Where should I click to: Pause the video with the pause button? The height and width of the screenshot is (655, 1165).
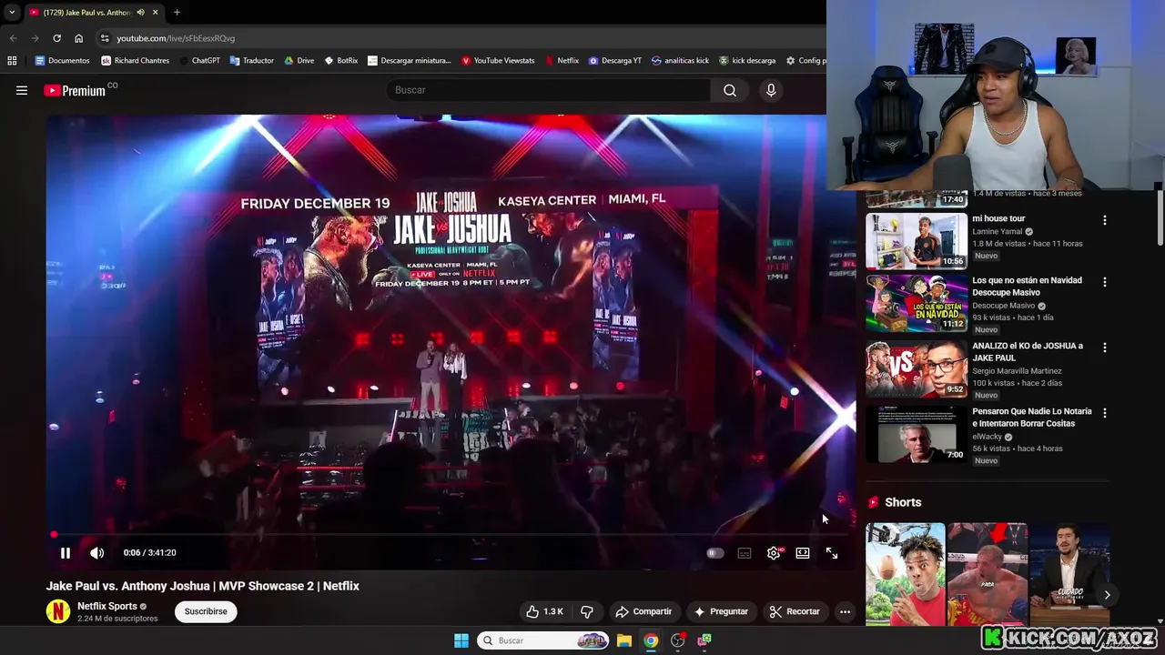(x=66, y=552)
